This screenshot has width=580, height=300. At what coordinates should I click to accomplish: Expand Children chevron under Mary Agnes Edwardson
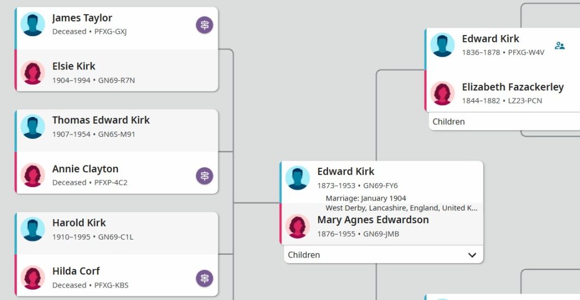click(x=472, y=255)
